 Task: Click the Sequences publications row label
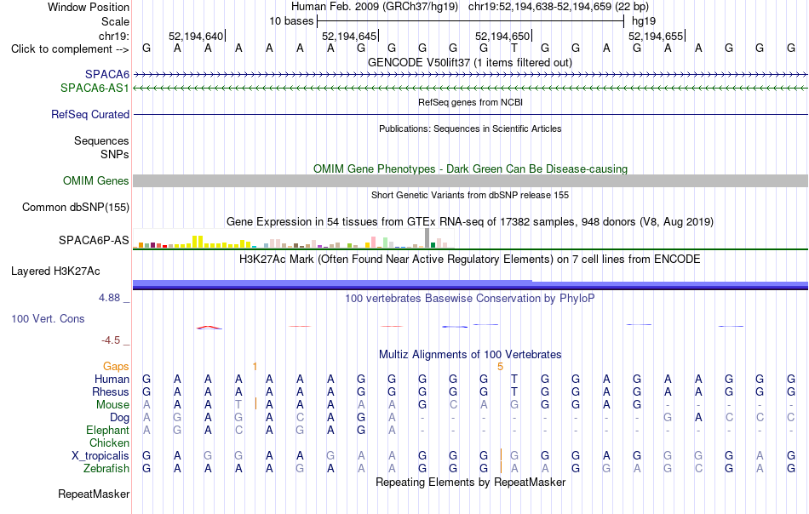click(x=101, y=140)
